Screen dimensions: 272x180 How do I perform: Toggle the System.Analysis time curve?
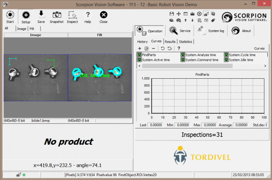(x=200, y=55)
